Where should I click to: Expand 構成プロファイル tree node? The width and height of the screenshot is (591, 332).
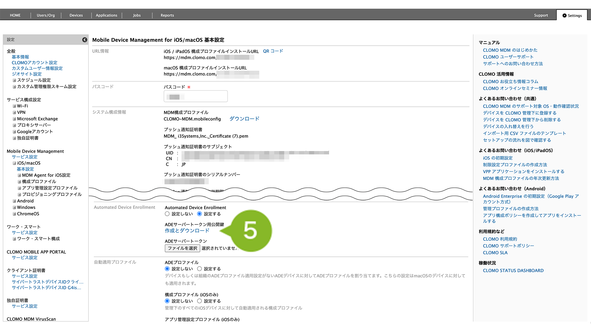pos(19,182)
